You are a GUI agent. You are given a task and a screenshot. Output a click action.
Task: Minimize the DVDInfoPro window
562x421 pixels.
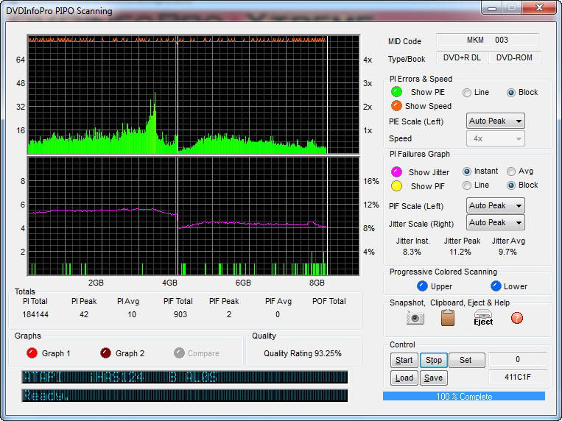(492, 8)
